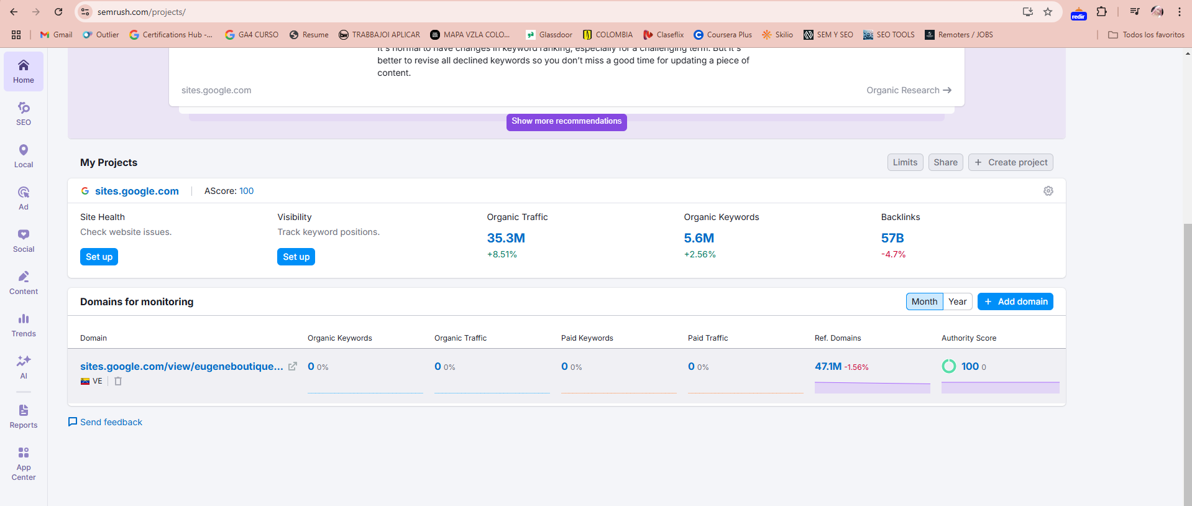Expand Todos los favoritos folder
Image resolution: width=1192 pixels, height=506 pixels.
[x=1146, y=35]
